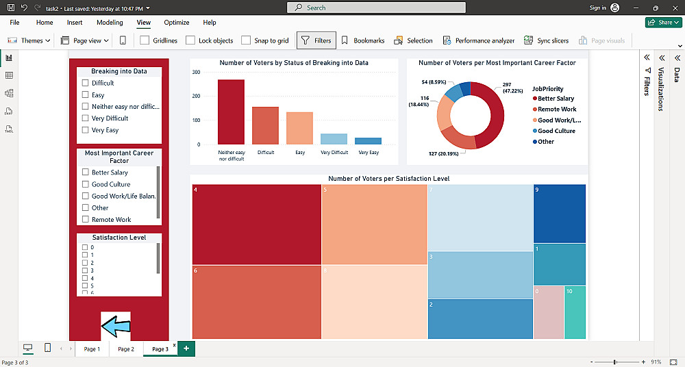Open the Modeling ribbon tab

click(x=110, y=23)
